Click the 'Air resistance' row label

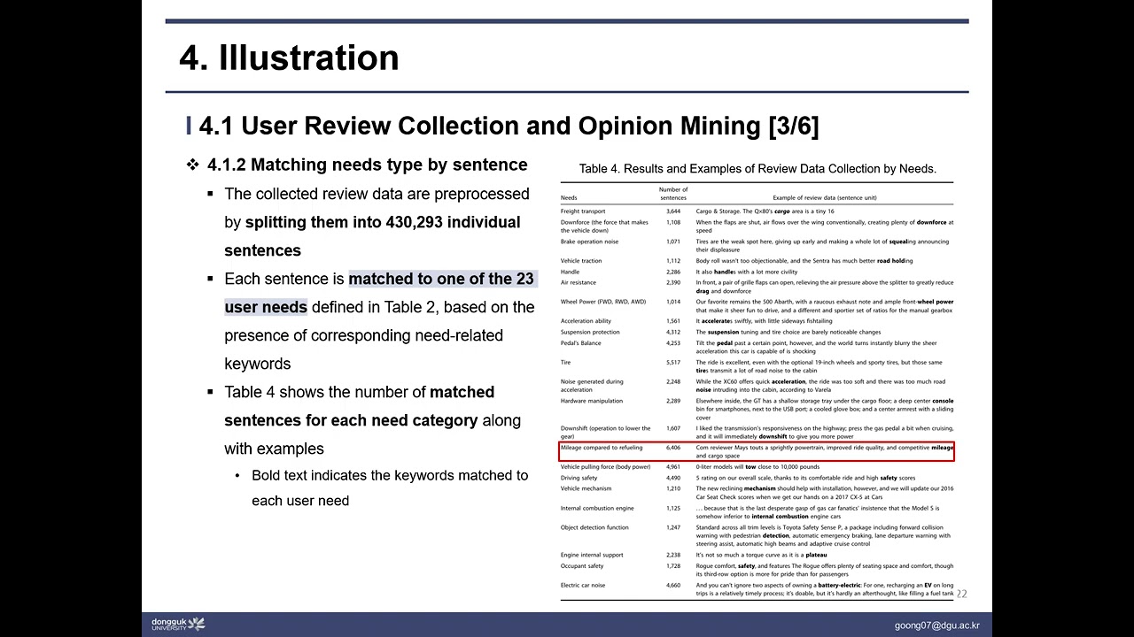[x=579, y=282]
